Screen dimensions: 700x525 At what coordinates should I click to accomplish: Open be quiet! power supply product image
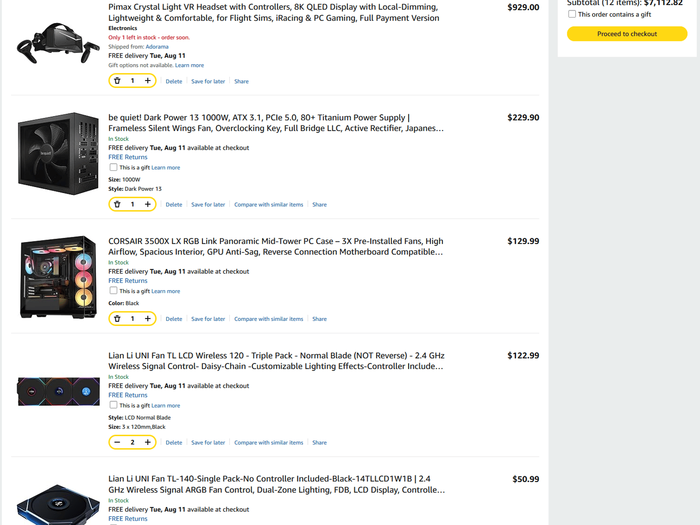coord(58,154)
